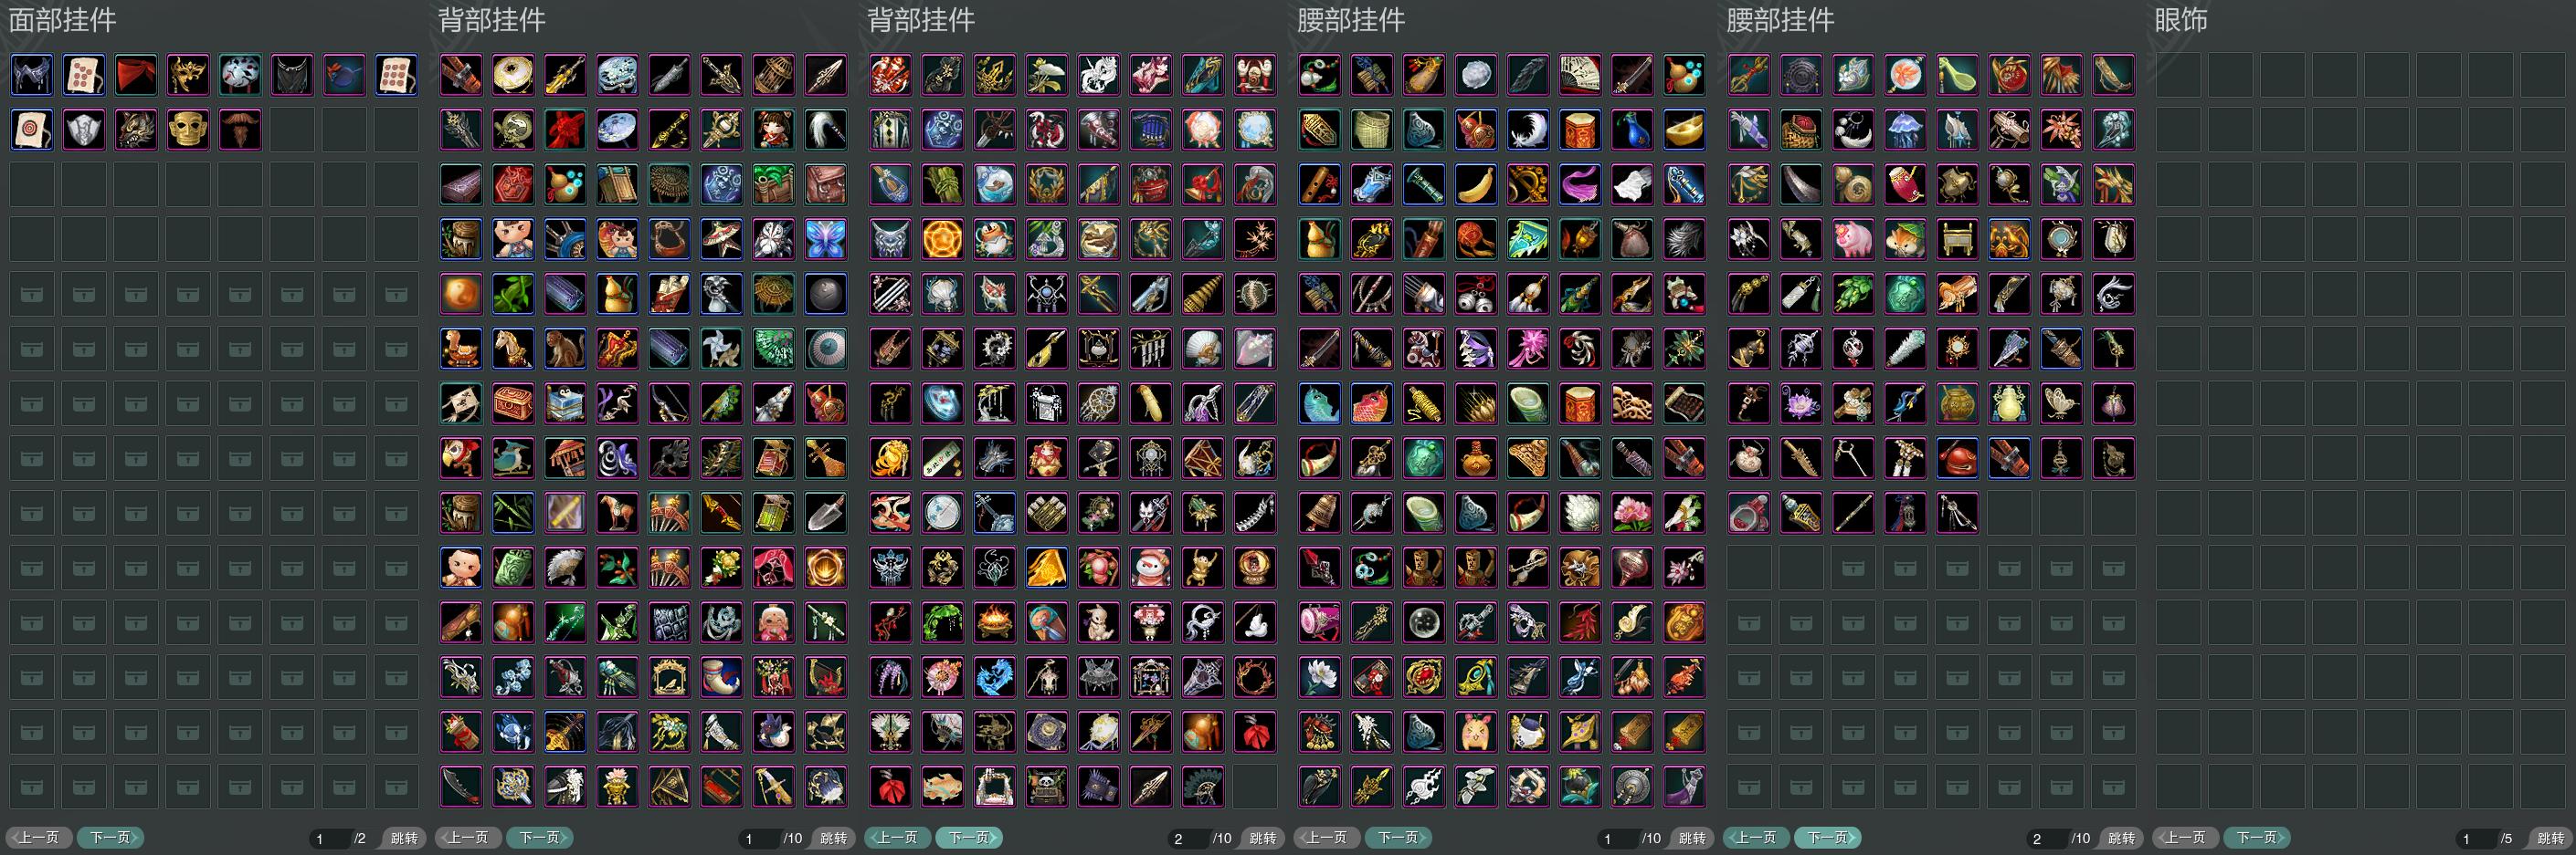Go to next page of 面部挂件
This screenshot has height=855, width=2576.
click(110, 838)
